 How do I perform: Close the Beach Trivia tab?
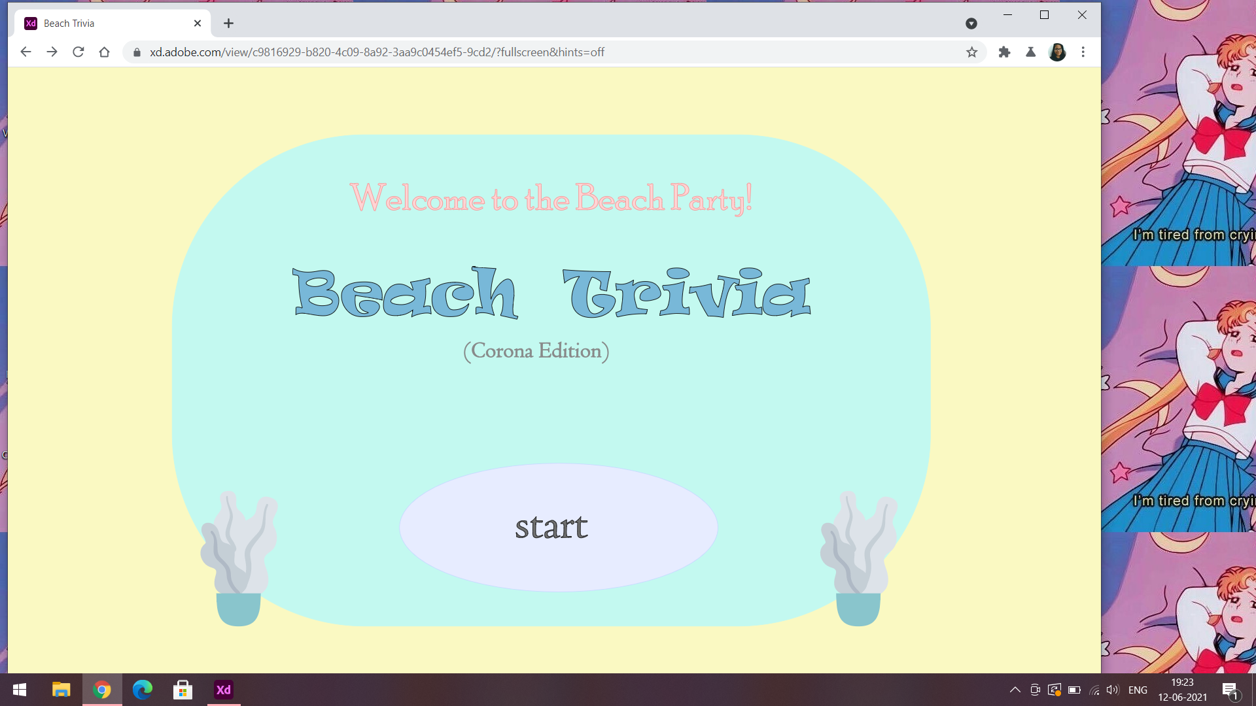[198, 23]
